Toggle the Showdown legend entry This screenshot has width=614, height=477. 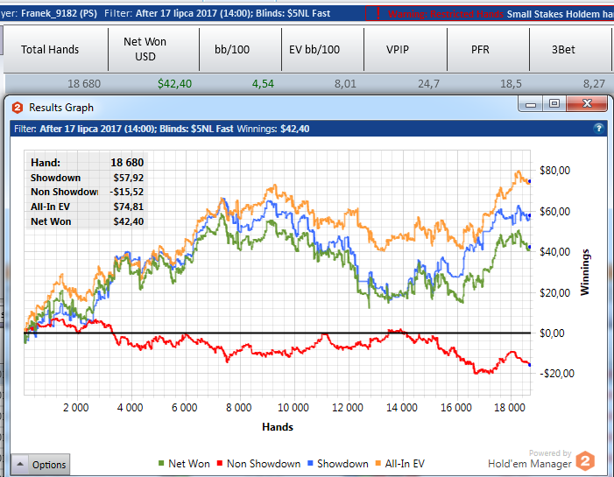pyautogui.click(x=338, y=464)
